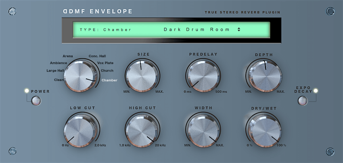This screenshot has height=163, width=343.
Task: Click the DDMF Envelope logo
Action: [x=98, y=11]
